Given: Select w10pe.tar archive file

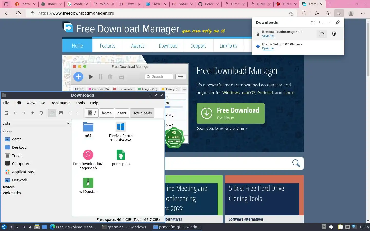Looking at the screenshot, I should pyautogui.click(x=88, y=185).
